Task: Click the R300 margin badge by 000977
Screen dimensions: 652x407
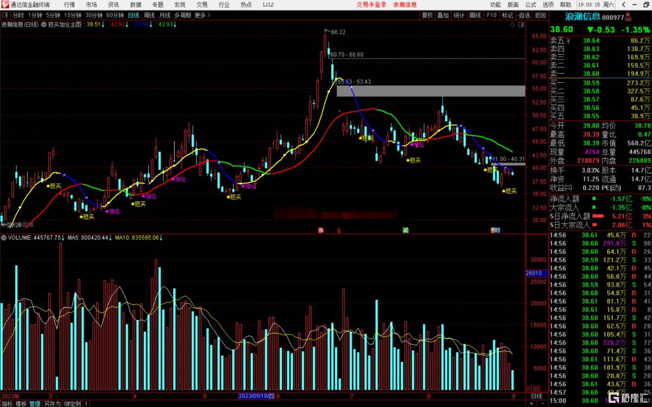Action: [628, 17]
